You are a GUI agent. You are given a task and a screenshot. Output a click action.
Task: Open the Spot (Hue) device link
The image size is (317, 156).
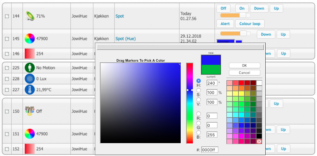click(126, 39)
